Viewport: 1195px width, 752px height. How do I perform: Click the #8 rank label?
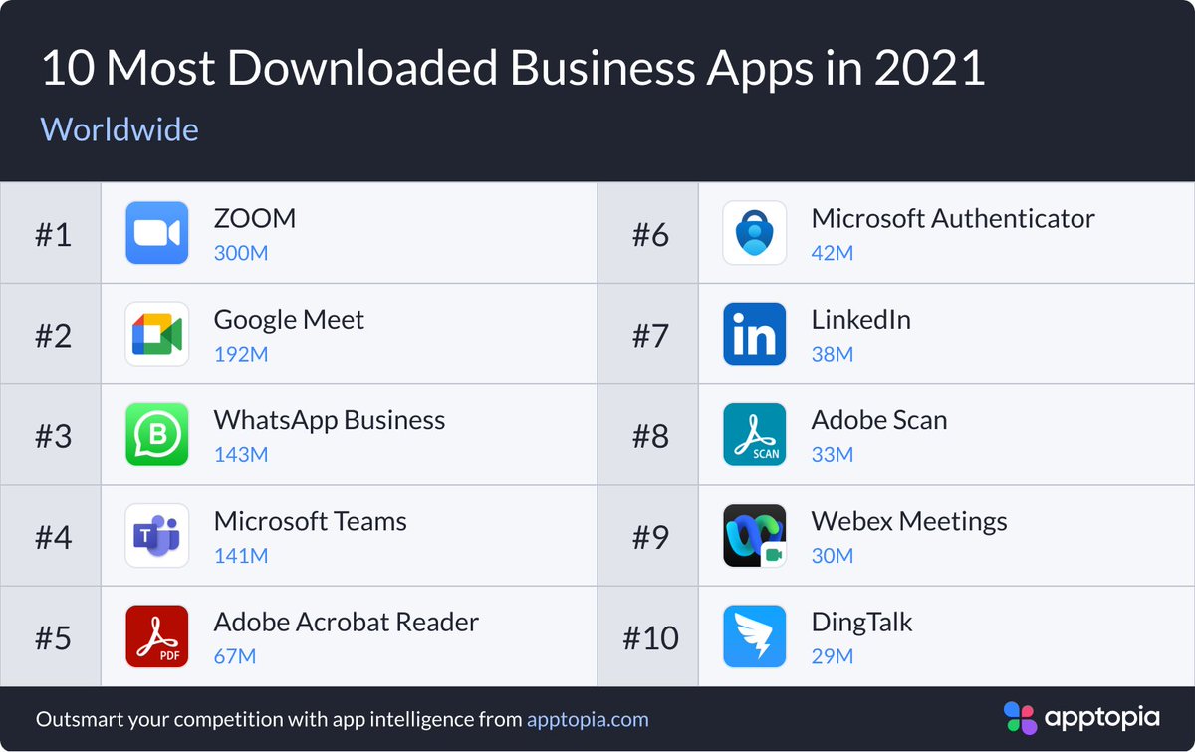651,436
